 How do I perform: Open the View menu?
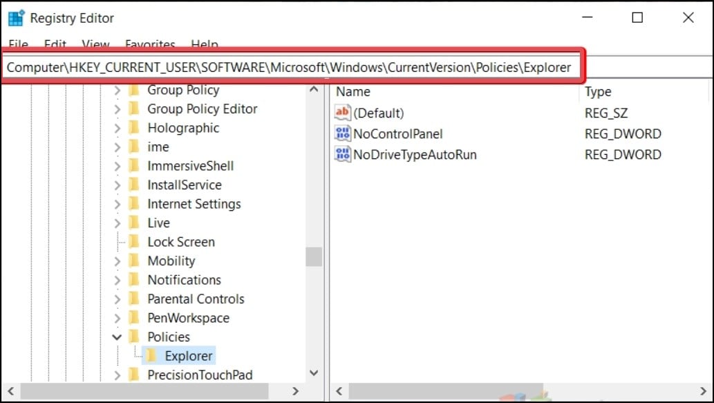95,45
